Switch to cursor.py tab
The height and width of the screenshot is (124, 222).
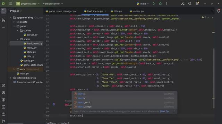click(x=137, y=11)
